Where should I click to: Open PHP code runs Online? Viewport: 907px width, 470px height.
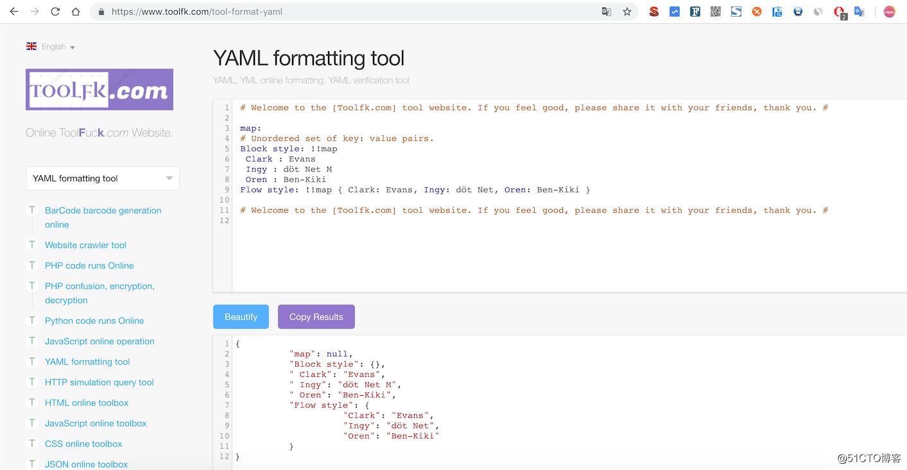point(89,265)
